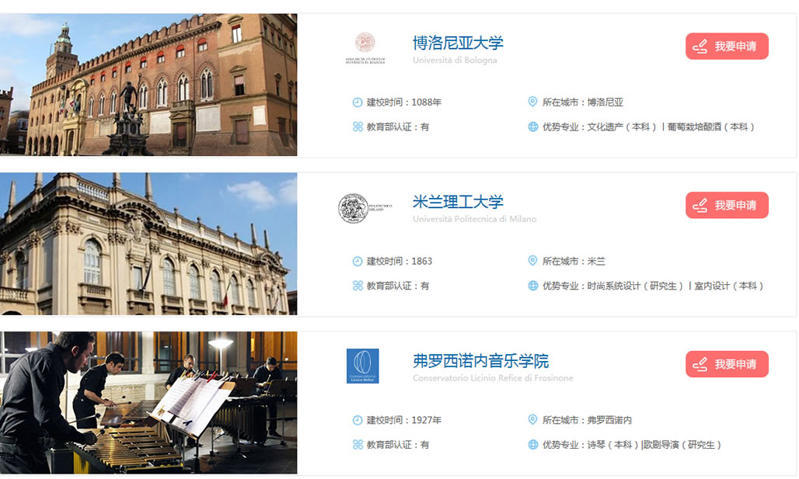This screenshot has height=479, width=799.
Task: Click 教育部认证：有 in the 博洛尼亚大学 card
Action: [398, 127]
